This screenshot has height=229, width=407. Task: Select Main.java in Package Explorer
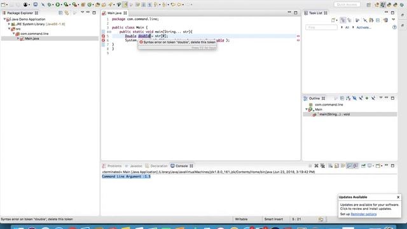[32, 38]
